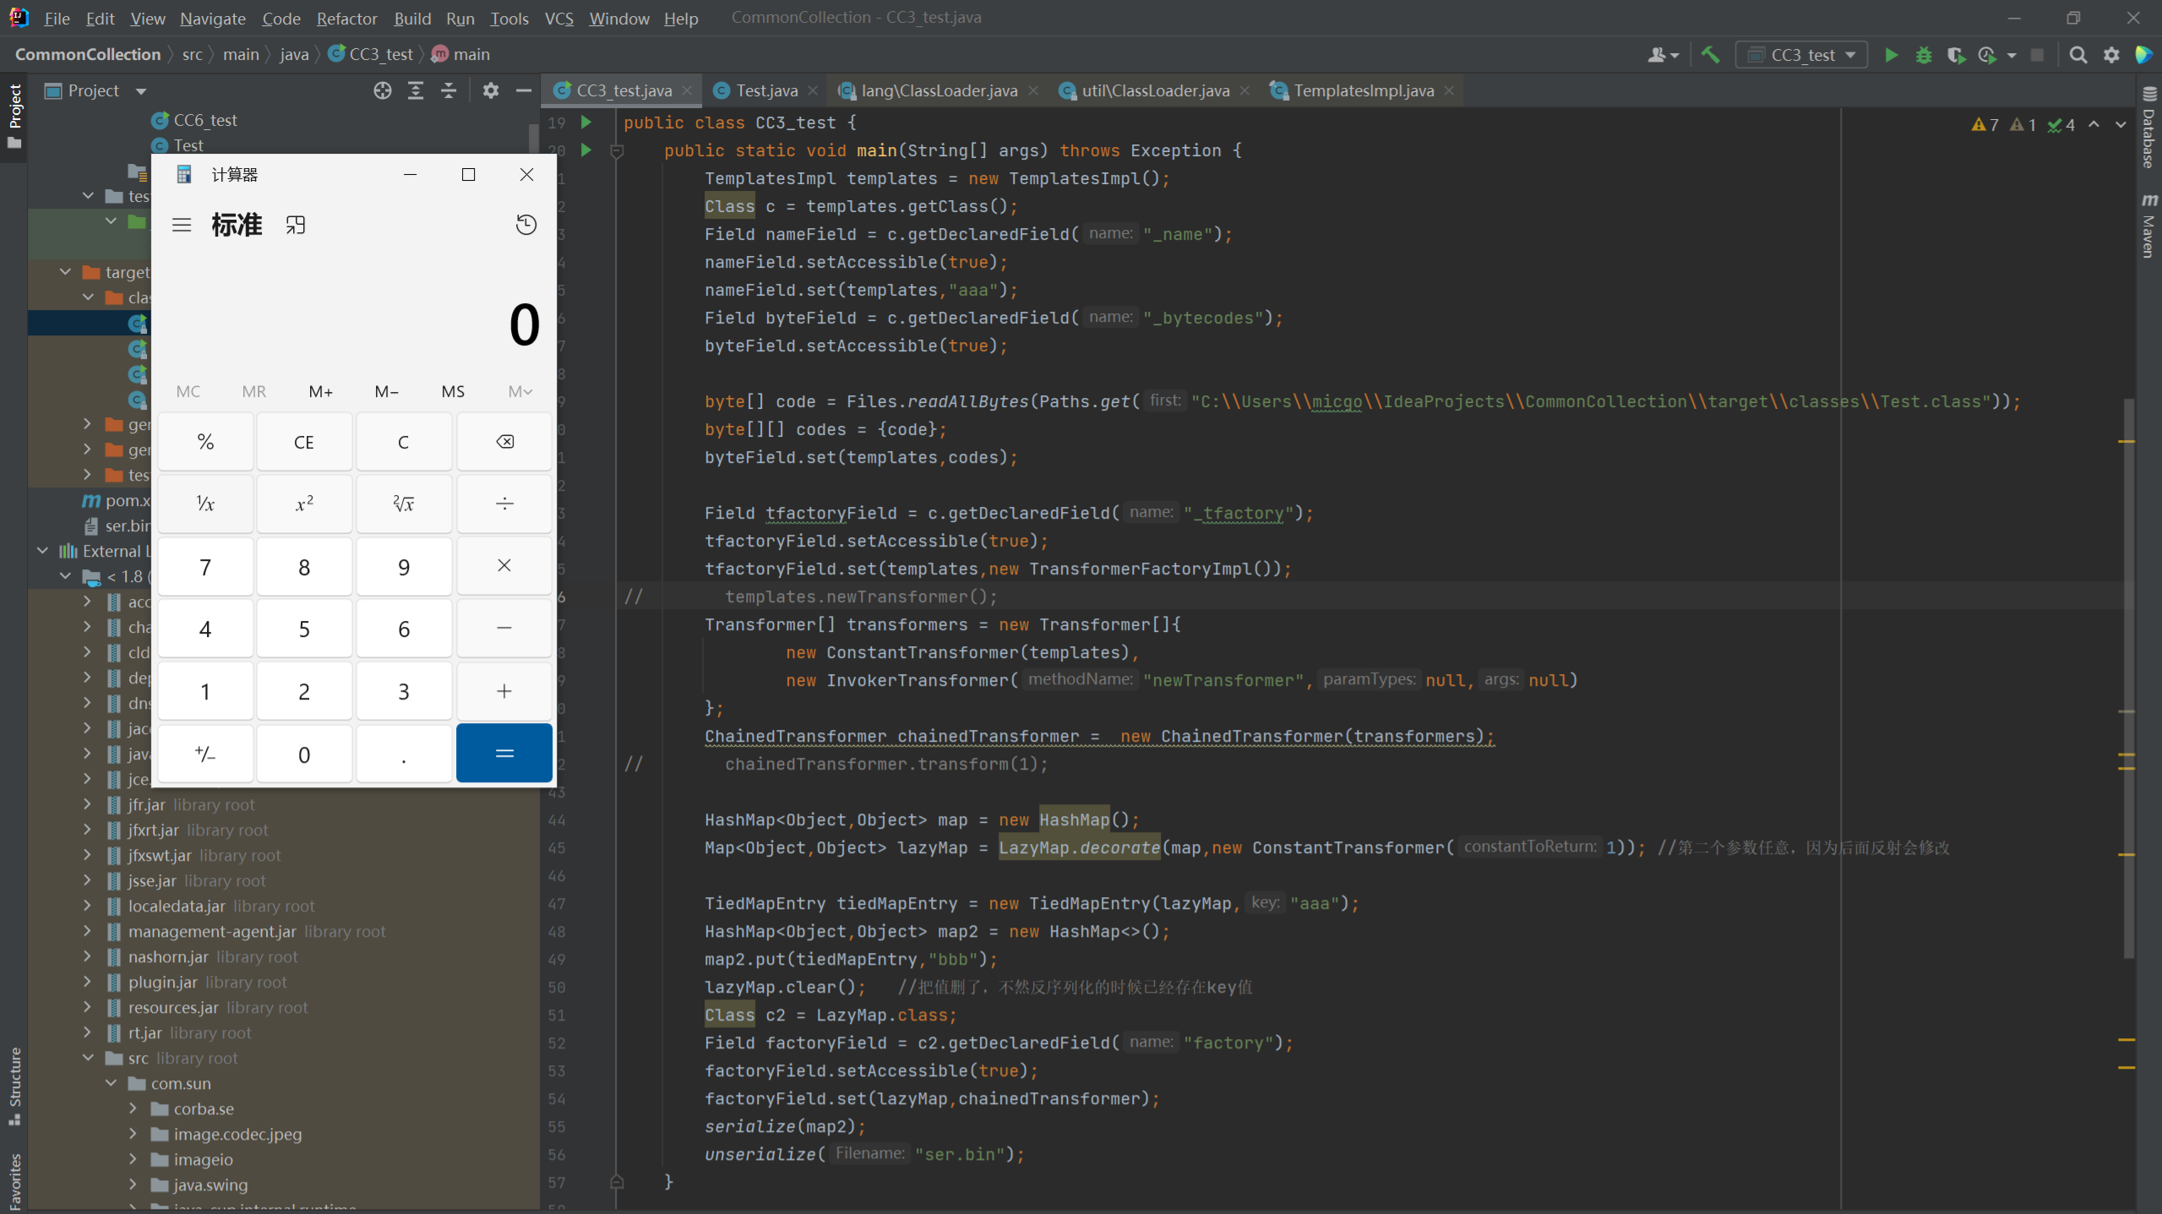This screenshot has height=1214, width=2162.
Task: Open the VCS menu
Action: pyautogui.click(x=558, y=18)
